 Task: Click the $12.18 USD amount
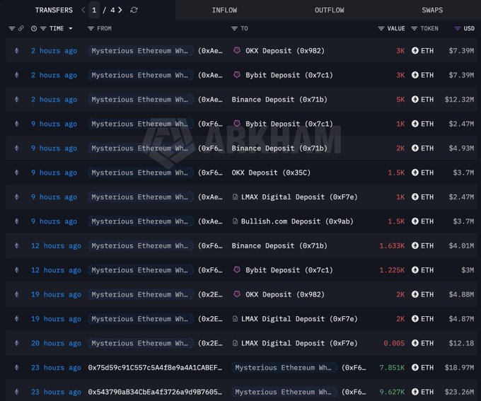[x=461, y=343]
